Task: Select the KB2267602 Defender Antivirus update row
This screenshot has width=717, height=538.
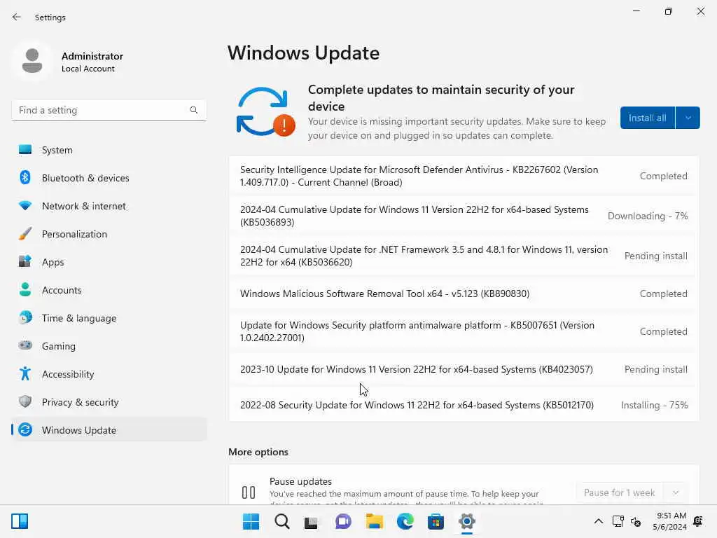Action: pyautogui.click(x=464, y=176)
